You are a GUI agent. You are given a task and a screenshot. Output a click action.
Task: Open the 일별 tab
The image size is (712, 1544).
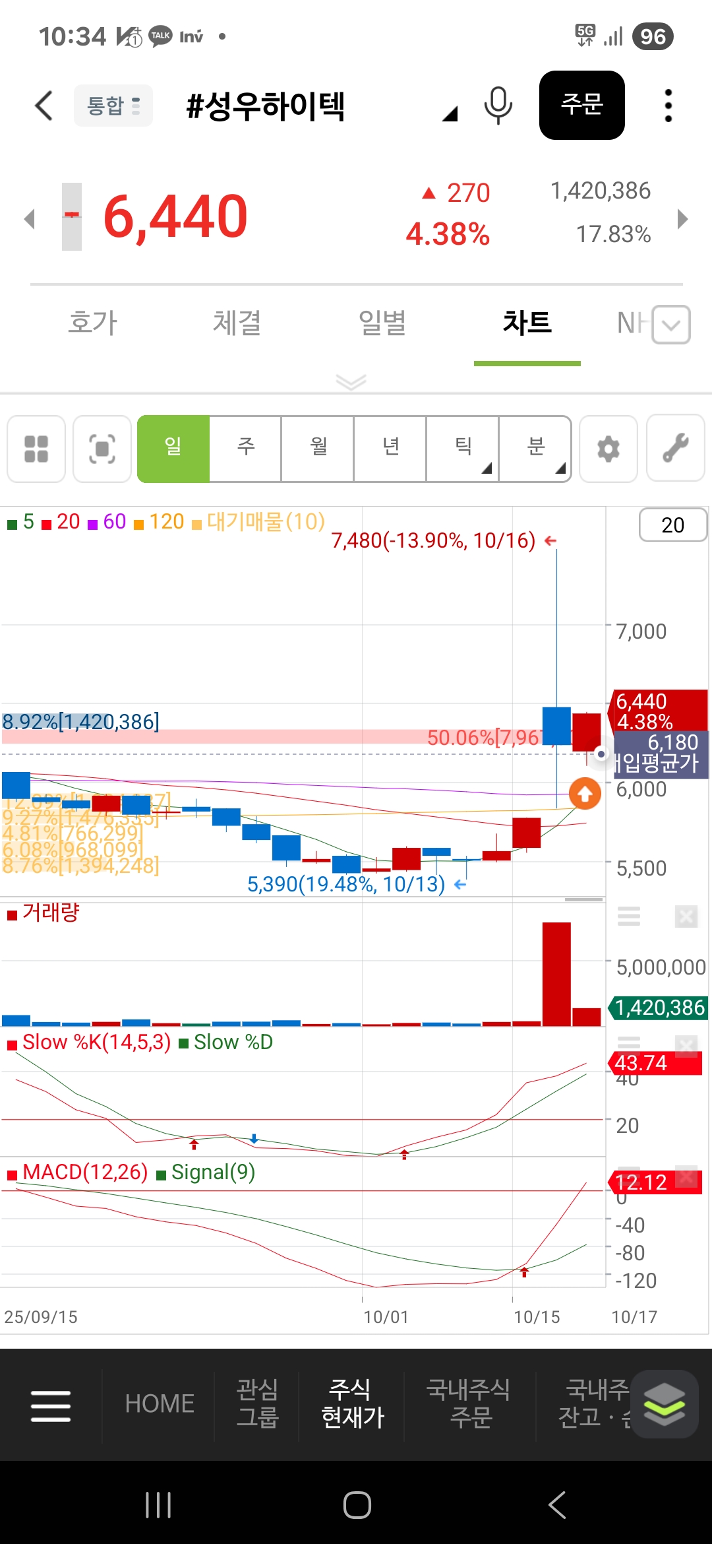(382, 323)
